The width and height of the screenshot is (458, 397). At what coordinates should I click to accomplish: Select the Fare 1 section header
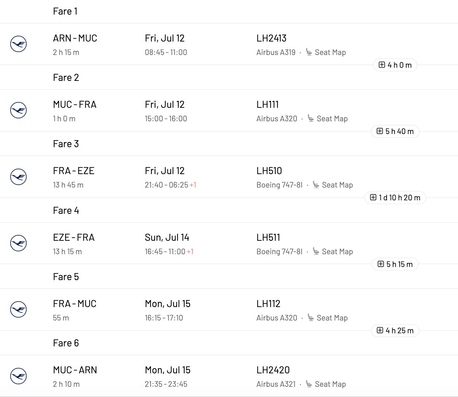coord(65,11)
